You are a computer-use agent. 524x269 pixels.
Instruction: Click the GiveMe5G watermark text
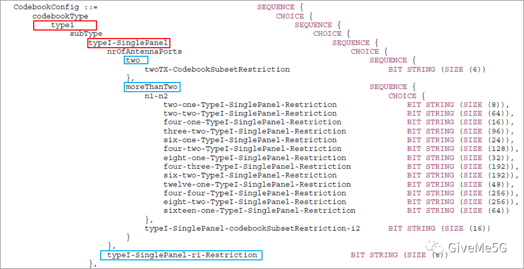point(477,248)
